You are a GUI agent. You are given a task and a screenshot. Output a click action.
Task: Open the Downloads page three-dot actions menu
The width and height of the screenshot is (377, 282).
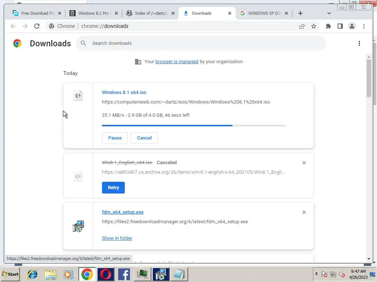(359, 43)
